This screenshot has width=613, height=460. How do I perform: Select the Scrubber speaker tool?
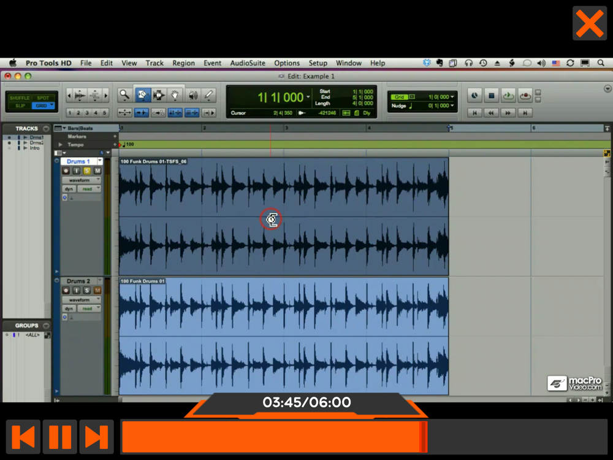click(193, 94)
